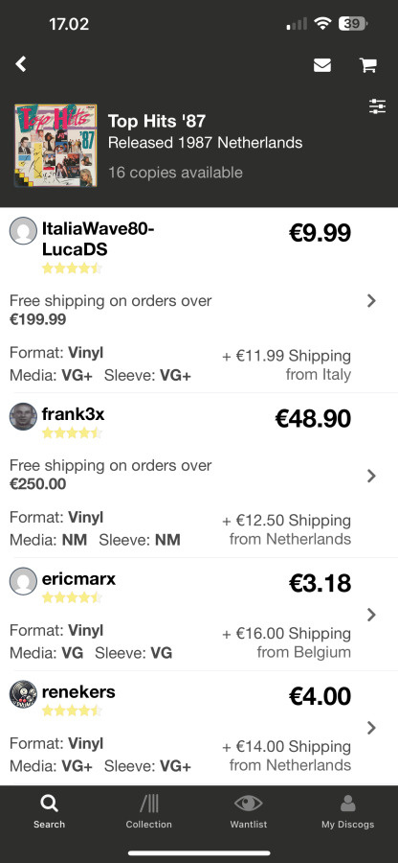Open filter sliders icon

click(378, 106)
